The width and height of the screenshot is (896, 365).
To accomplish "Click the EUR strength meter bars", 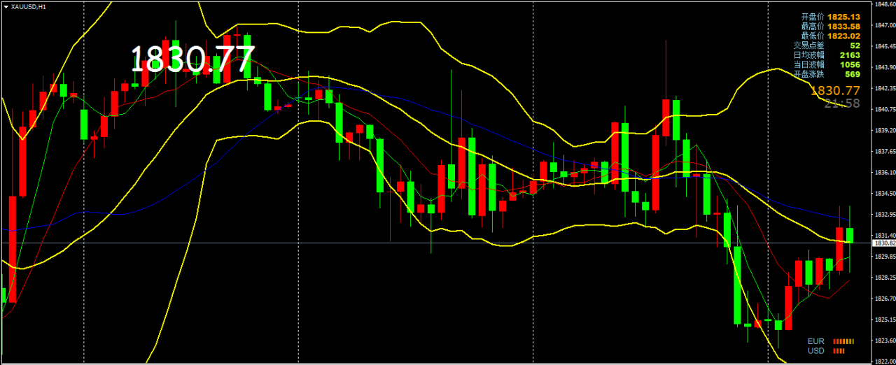I will (843, 341).
